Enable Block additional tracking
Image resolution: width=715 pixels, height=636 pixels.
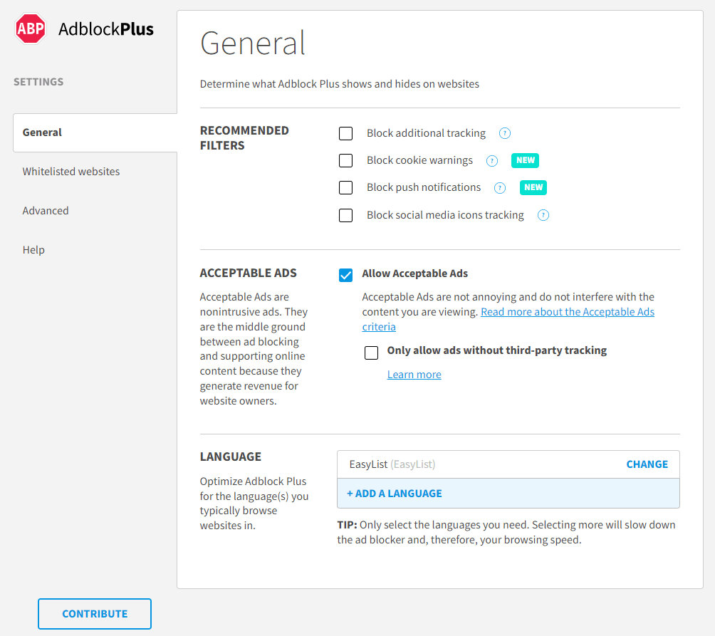(345, 133)
